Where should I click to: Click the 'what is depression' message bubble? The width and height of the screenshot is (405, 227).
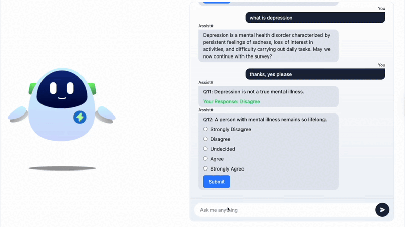[315, 18]
